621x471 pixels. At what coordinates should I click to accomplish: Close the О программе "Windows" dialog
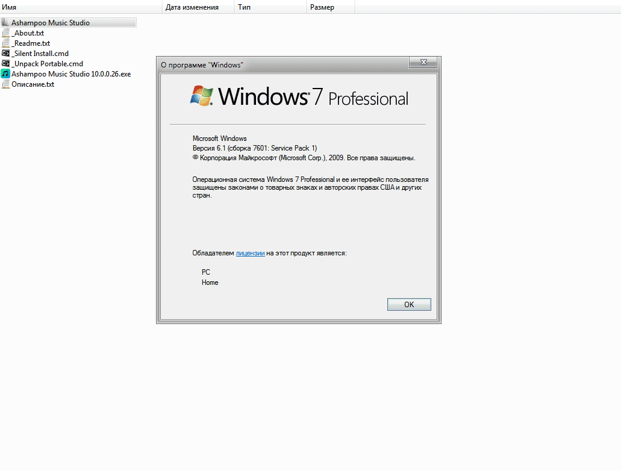(423, 62)
